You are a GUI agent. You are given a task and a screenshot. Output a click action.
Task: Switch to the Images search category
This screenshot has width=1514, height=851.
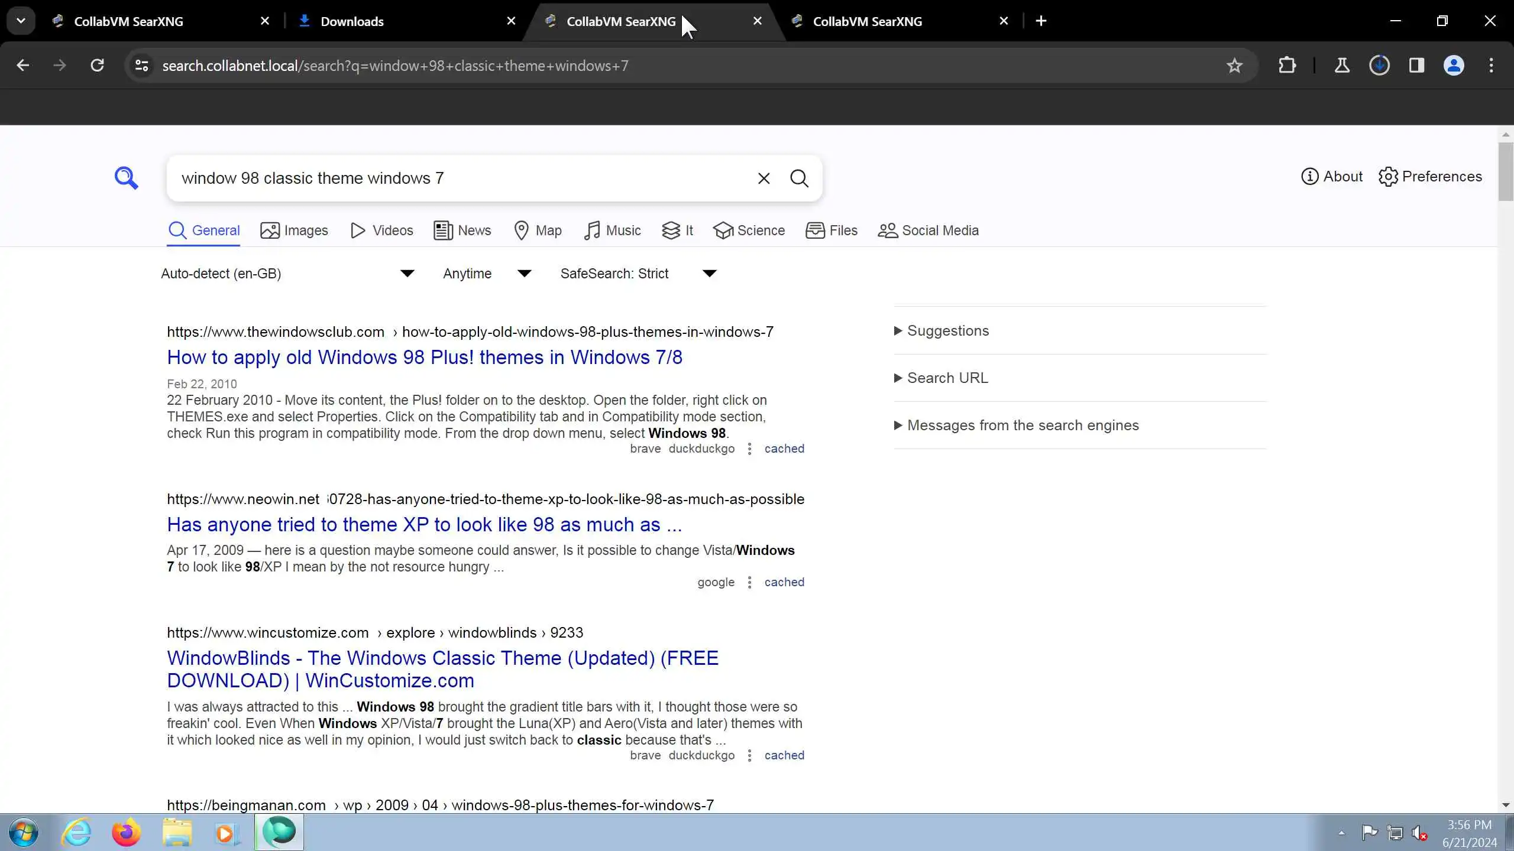pyautogui.click(x=294, y=230)
